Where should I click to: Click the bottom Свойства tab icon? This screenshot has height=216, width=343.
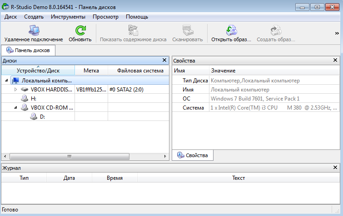point(181,155)
